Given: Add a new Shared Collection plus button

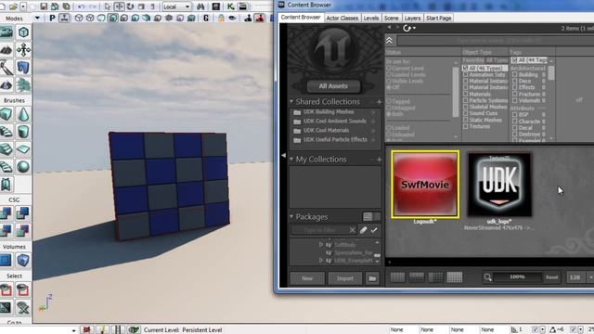Looking at the screenshot, I should pyautogui.click(x=379, y=101).
